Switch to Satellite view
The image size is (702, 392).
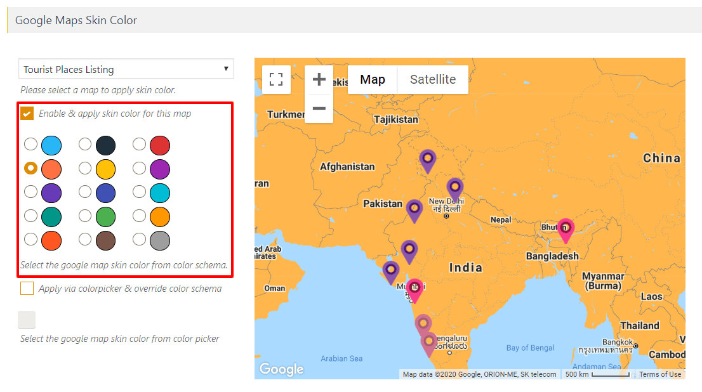click(x=432, y=79)
